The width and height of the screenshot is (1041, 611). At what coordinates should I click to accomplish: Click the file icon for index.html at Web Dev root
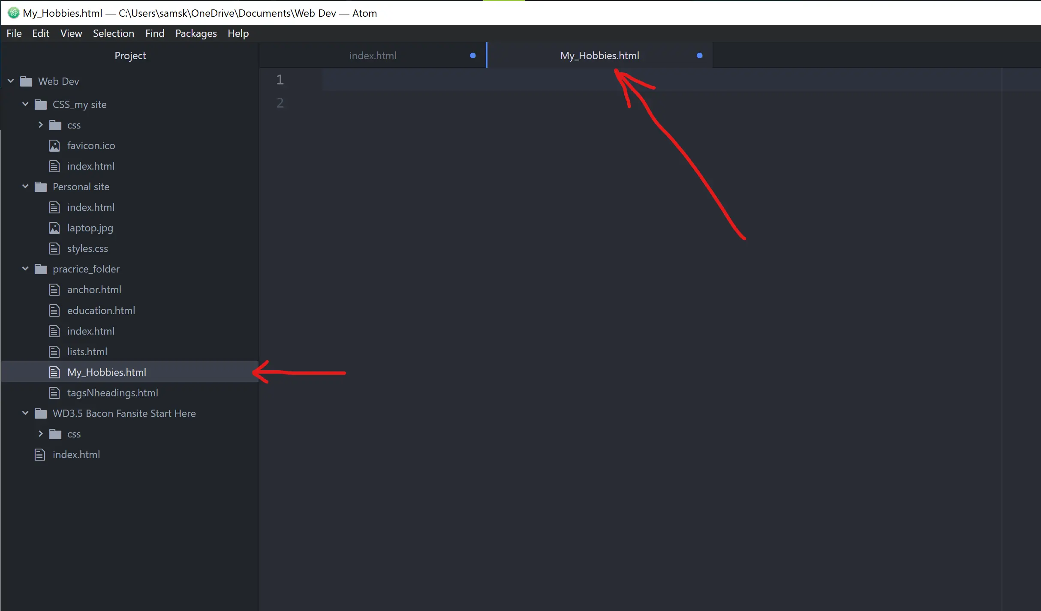coord(40,455)
